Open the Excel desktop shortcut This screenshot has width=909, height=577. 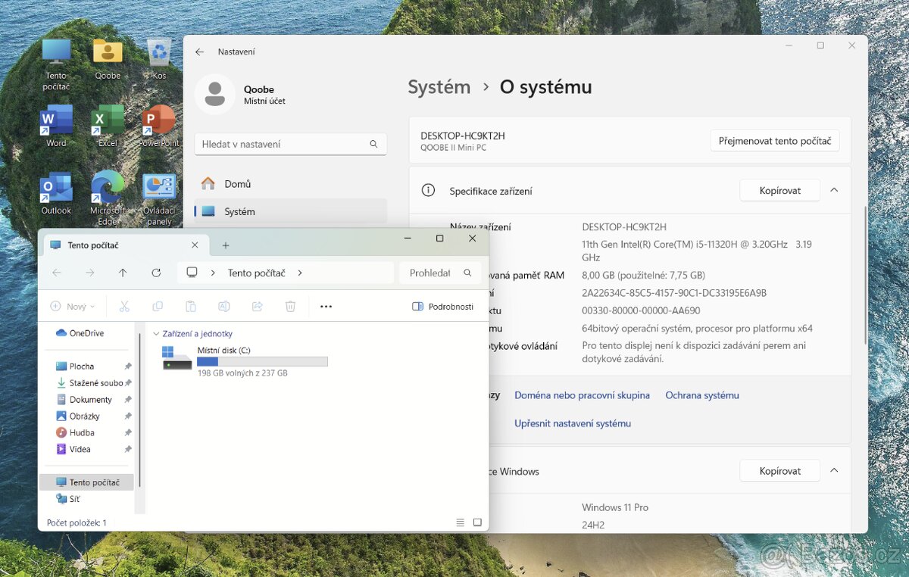pyautogui.click(x=108, y=121)
